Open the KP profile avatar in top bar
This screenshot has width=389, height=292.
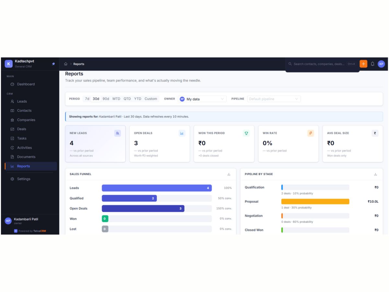coord(381,64)
